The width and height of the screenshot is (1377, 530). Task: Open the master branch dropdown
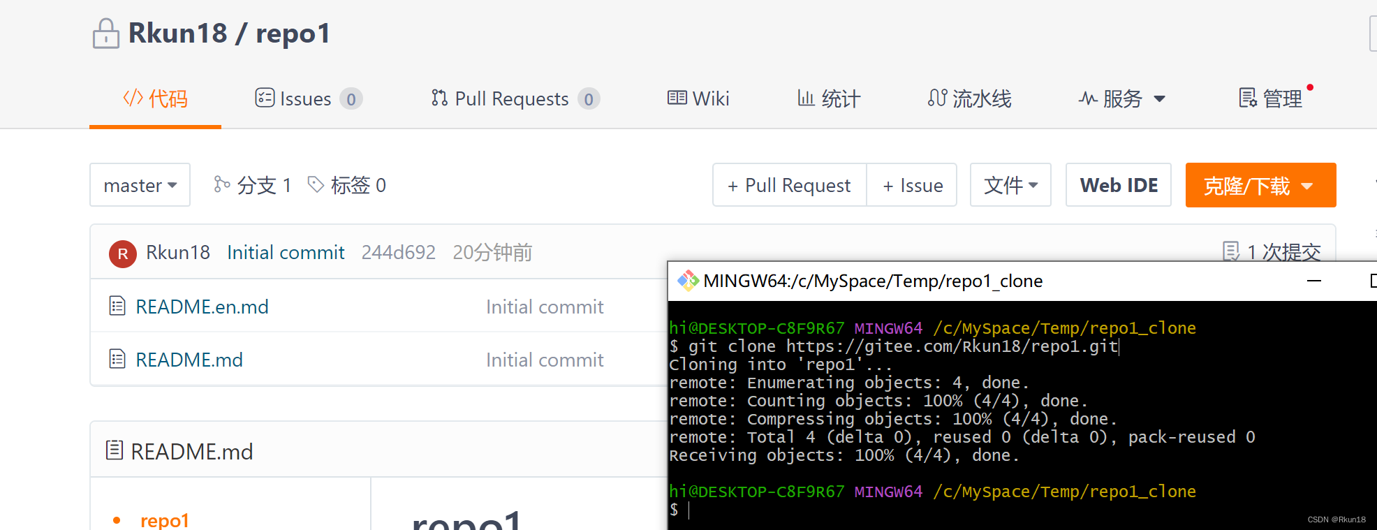click(140, 185)
